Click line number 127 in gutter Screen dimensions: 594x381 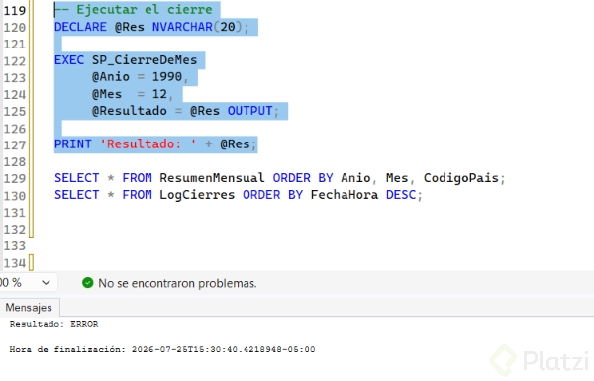point(15,144)
